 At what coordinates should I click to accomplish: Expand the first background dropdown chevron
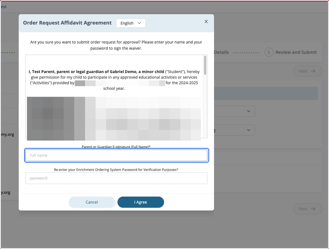(249, 111)
